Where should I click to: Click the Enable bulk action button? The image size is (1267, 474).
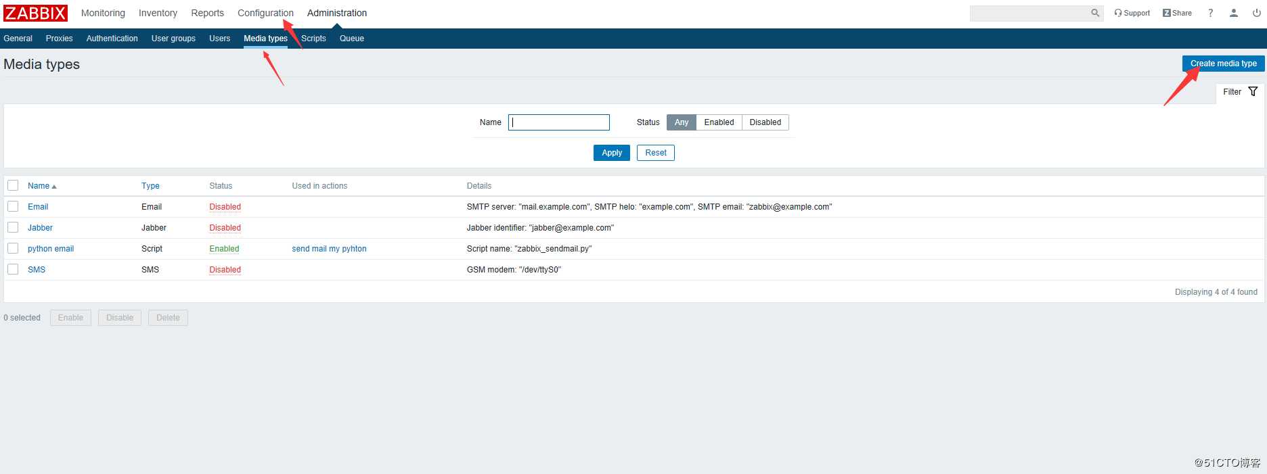click(70, 318)
